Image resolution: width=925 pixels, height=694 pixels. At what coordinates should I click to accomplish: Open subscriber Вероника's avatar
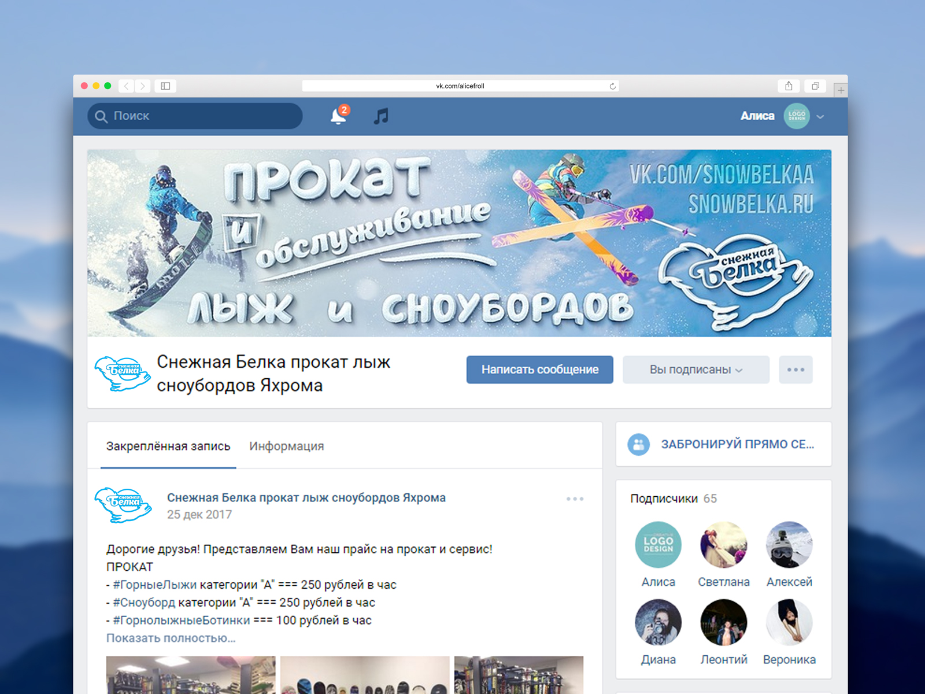[789, 622]
